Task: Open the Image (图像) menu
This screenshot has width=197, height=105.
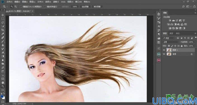Action: click(x=25, y=2)
